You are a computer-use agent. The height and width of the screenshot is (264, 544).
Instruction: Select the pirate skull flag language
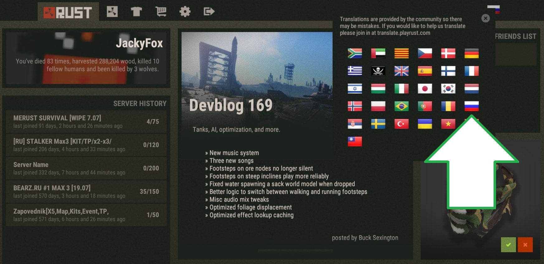378,71
